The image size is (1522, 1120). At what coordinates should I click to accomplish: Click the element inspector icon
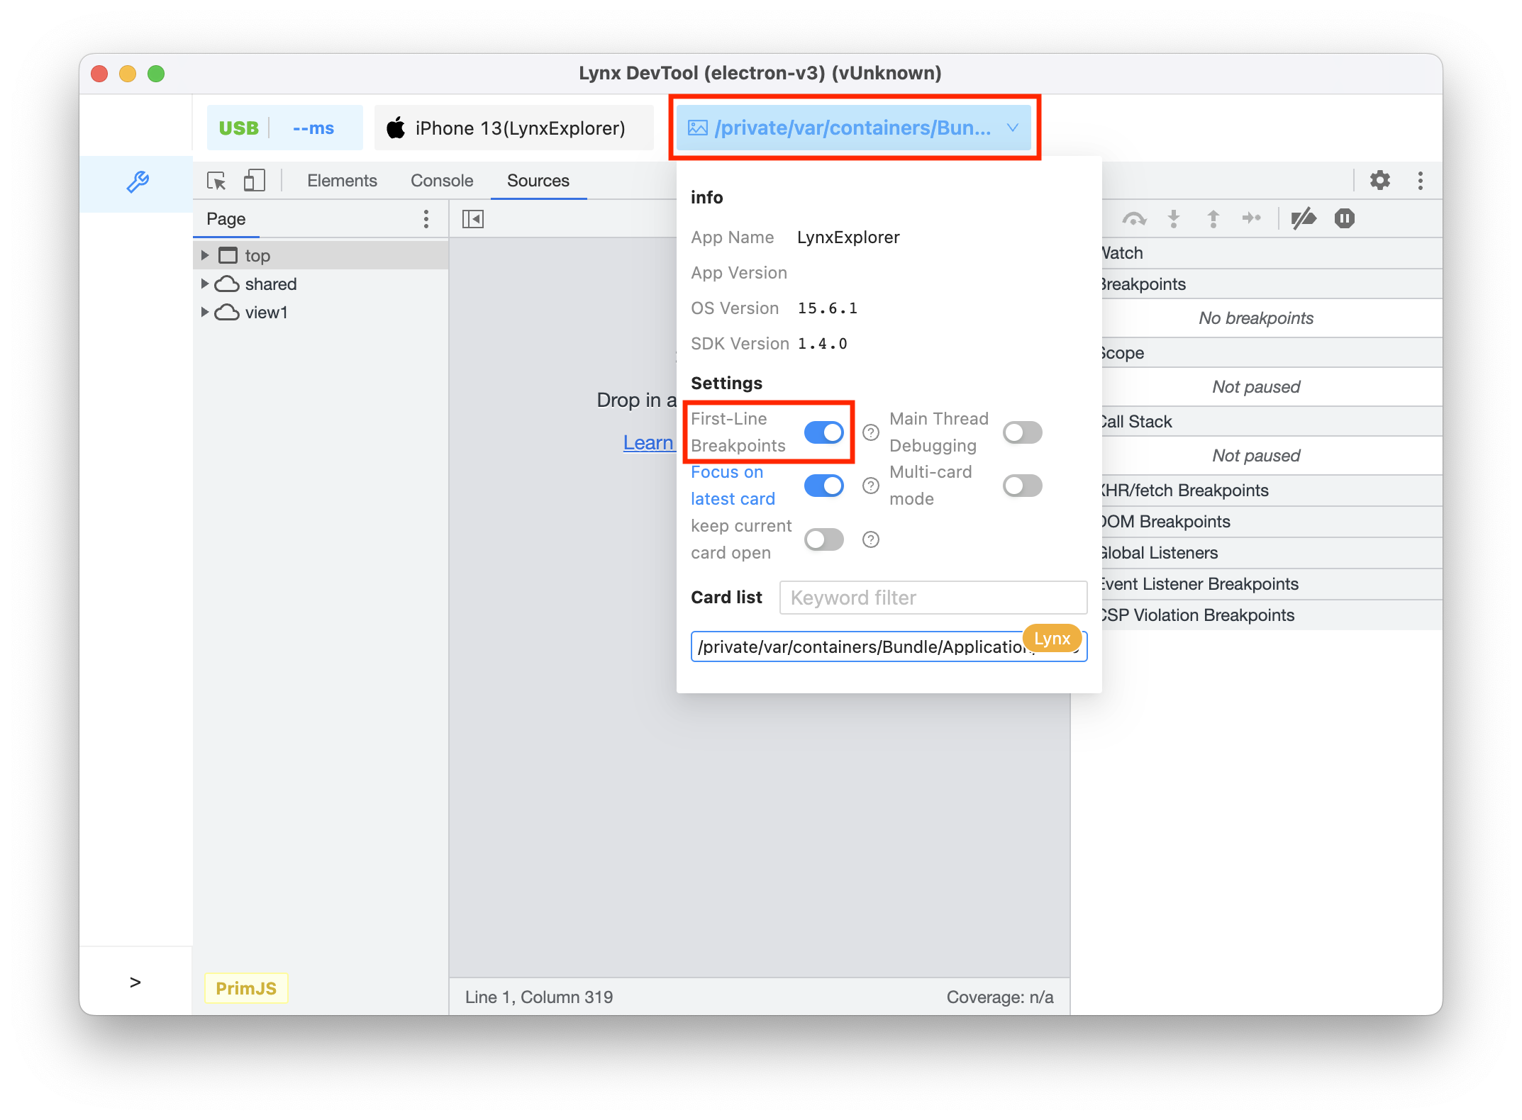(x=216, y=181)
